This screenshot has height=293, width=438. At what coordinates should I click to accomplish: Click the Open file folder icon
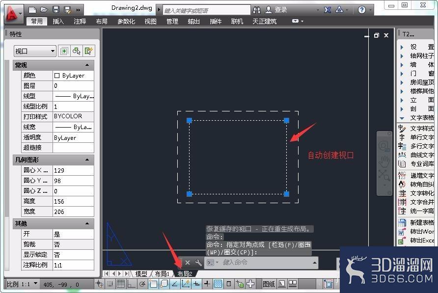(x=44, y=10)
